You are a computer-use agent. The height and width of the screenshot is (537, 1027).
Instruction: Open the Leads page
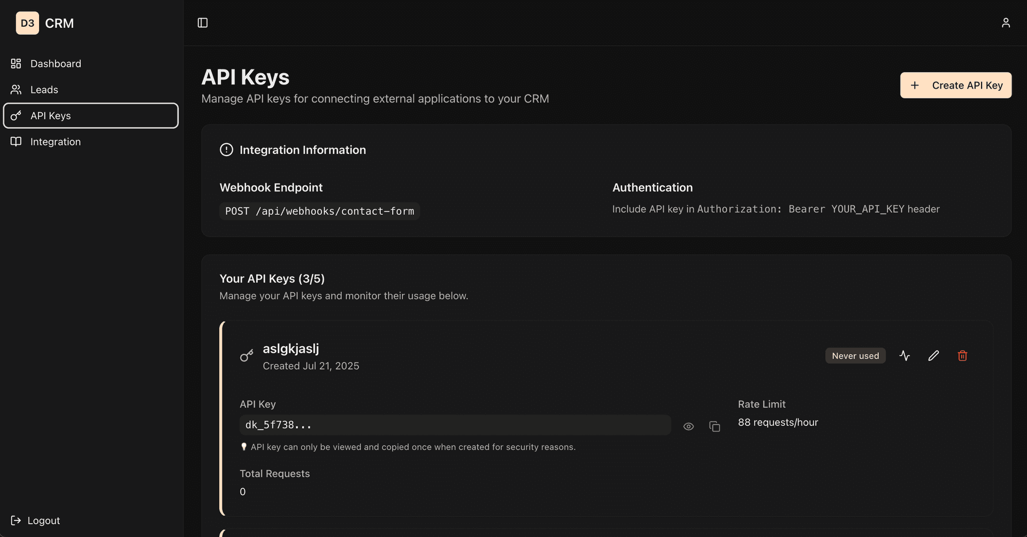[44, 90]
